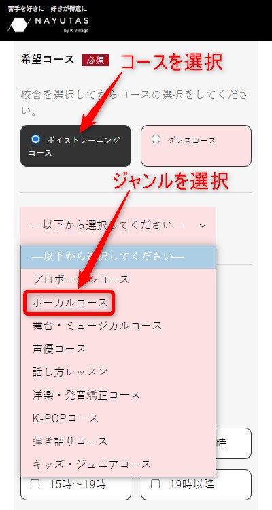
Task: Select 声優コース from the genre list
Action: (118, 349)
